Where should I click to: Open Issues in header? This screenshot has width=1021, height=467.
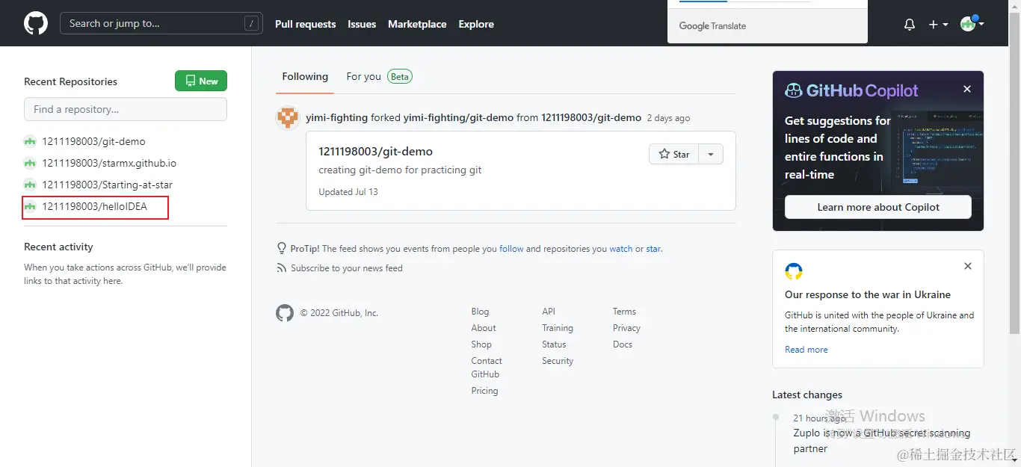coord(362,24)
